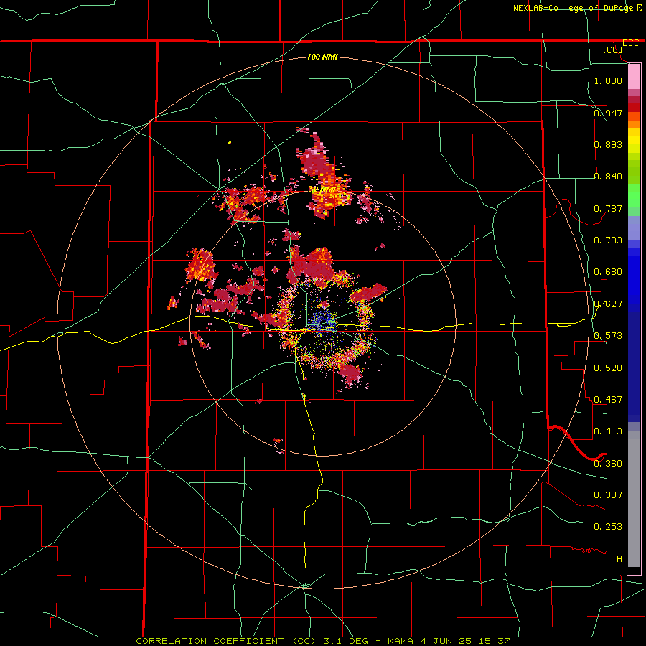Select the 0.520 legend value
Image resolution: width=646 pixels, height=646 pixels.
click(608, 368)
